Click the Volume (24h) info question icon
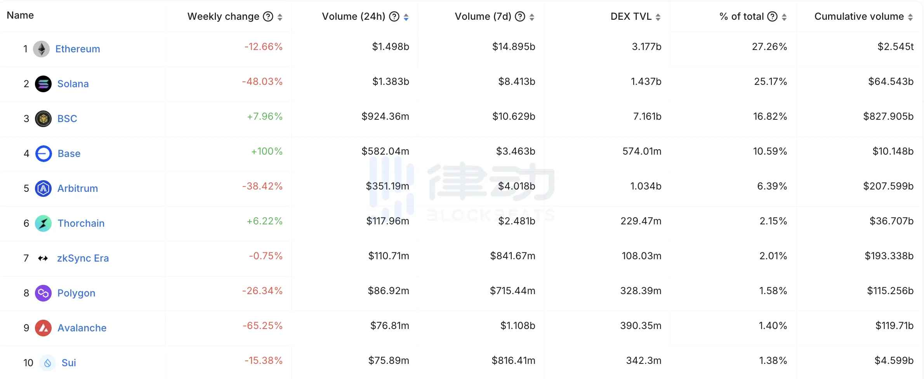The width and height of the screenshot is (924, 379). coord(394,17)
